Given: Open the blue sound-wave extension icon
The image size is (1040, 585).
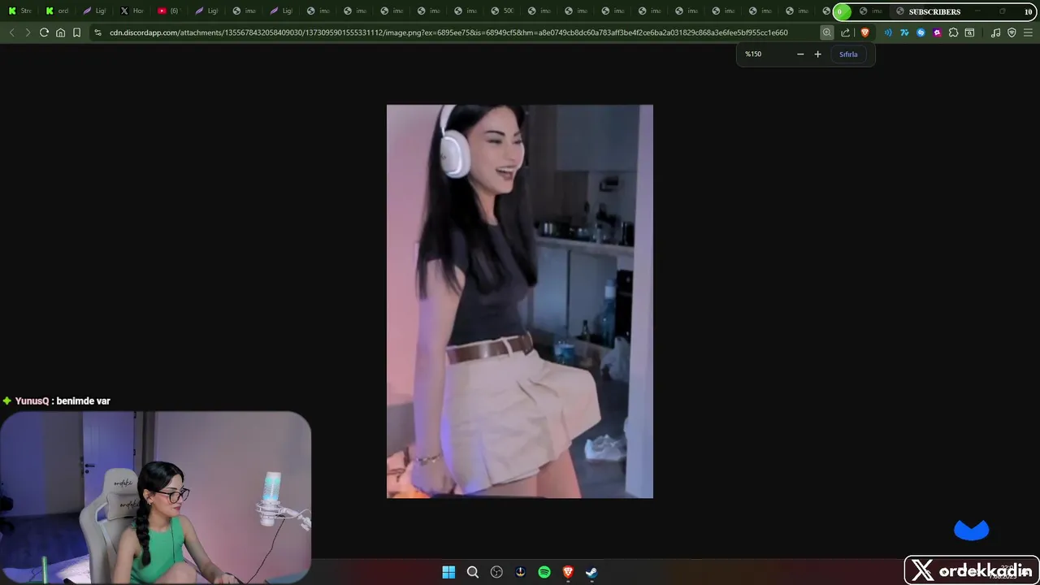Looking at the screenshot, I should [887, 32].
